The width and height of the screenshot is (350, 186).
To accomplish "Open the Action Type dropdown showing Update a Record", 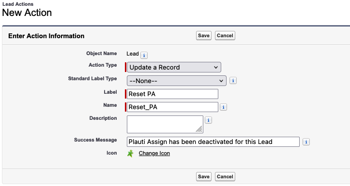I will tap(174, 67).
